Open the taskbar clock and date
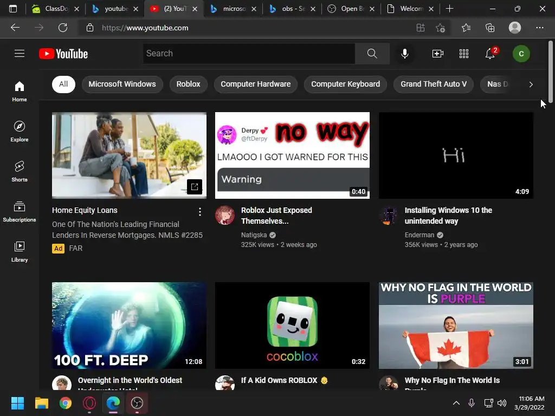 coord(529,403)
